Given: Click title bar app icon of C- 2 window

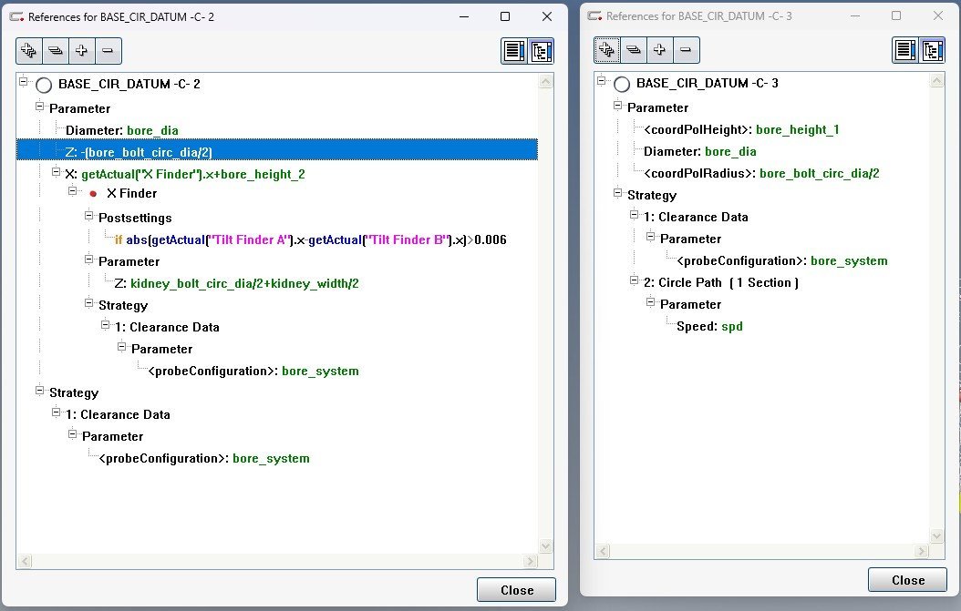Looking at the screenshot, I should (16, 16).
